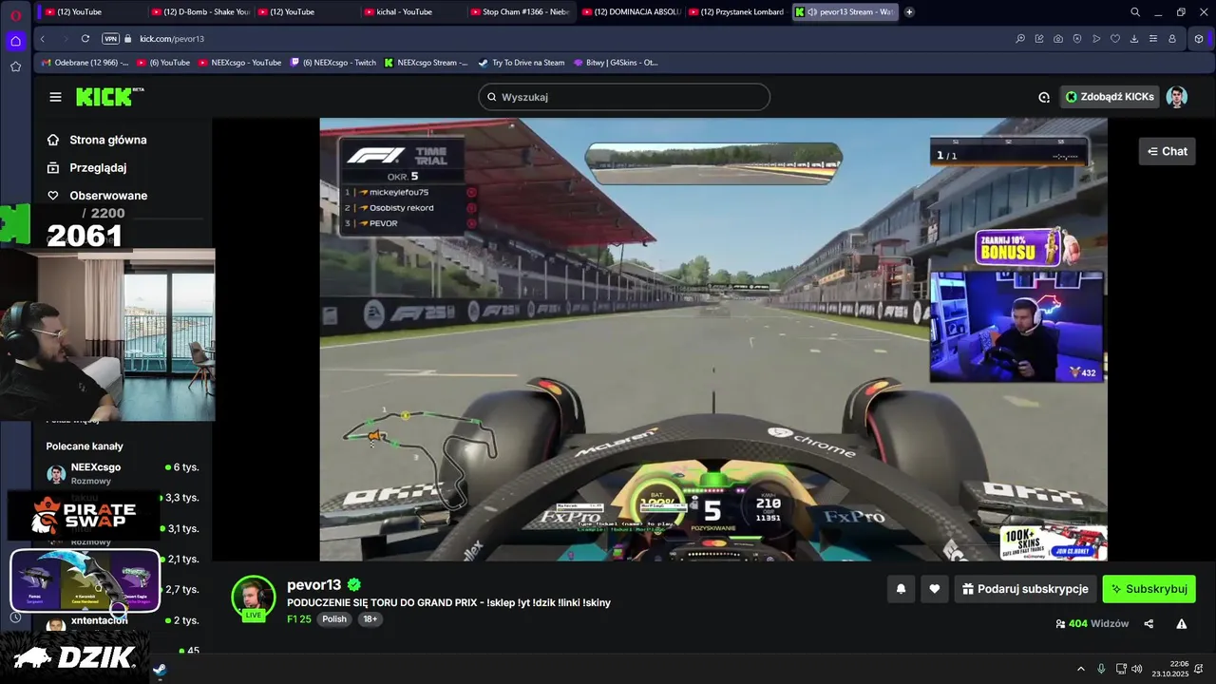Viewport: 1216px width, 684px height.
Task: Open the browser downloads icon
Action: click(x=1134, y=39)
